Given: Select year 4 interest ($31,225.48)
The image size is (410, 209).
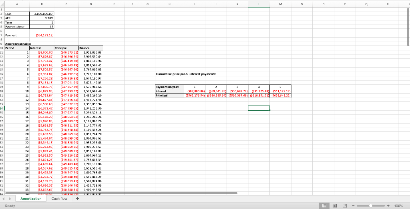Looking at the screenshot, I should pos(259,92).
